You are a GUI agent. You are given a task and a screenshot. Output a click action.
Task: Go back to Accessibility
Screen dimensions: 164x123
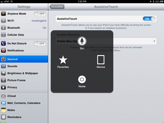coord(57,7)
